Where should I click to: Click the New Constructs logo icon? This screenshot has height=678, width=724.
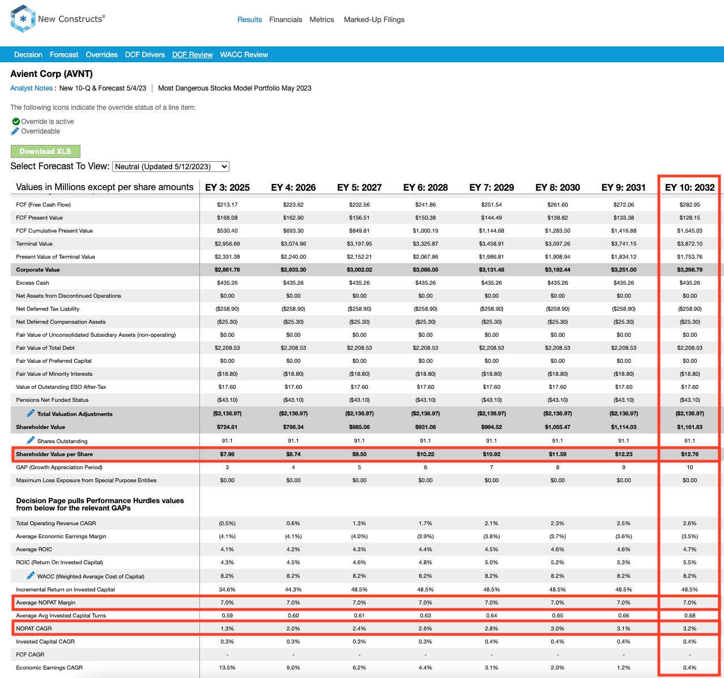click(x=23, y=19)
